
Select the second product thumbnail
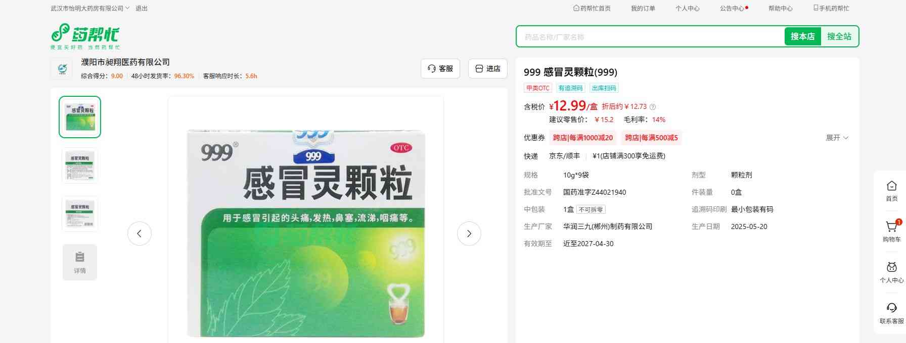click(80, 165)
